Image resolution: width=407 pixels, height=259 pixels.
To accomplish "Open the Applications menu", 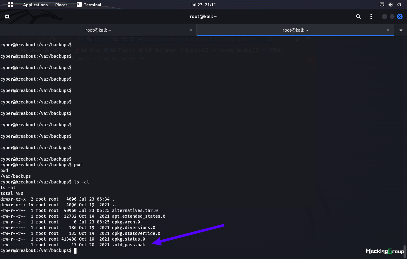I will coord(35,5).
